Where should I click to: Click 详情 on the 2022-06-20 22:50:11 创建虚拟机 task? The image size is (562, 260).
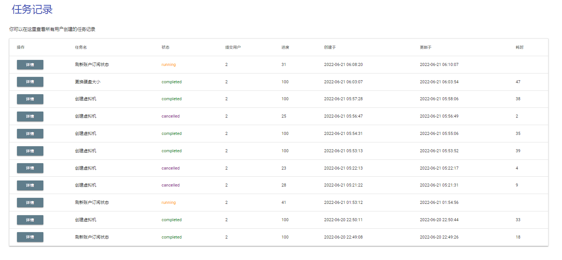(30, 220)
